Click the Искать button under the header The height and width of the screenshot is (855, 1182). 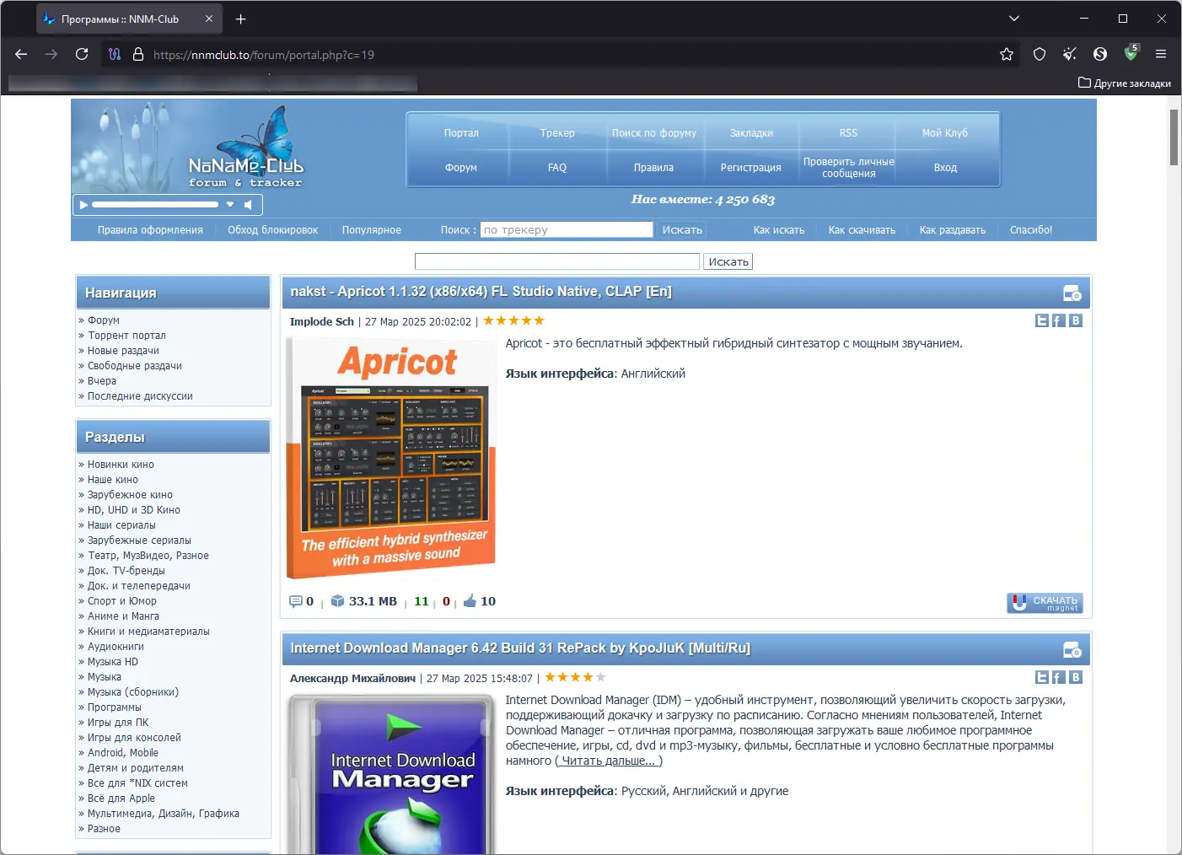tap(728, 261)
